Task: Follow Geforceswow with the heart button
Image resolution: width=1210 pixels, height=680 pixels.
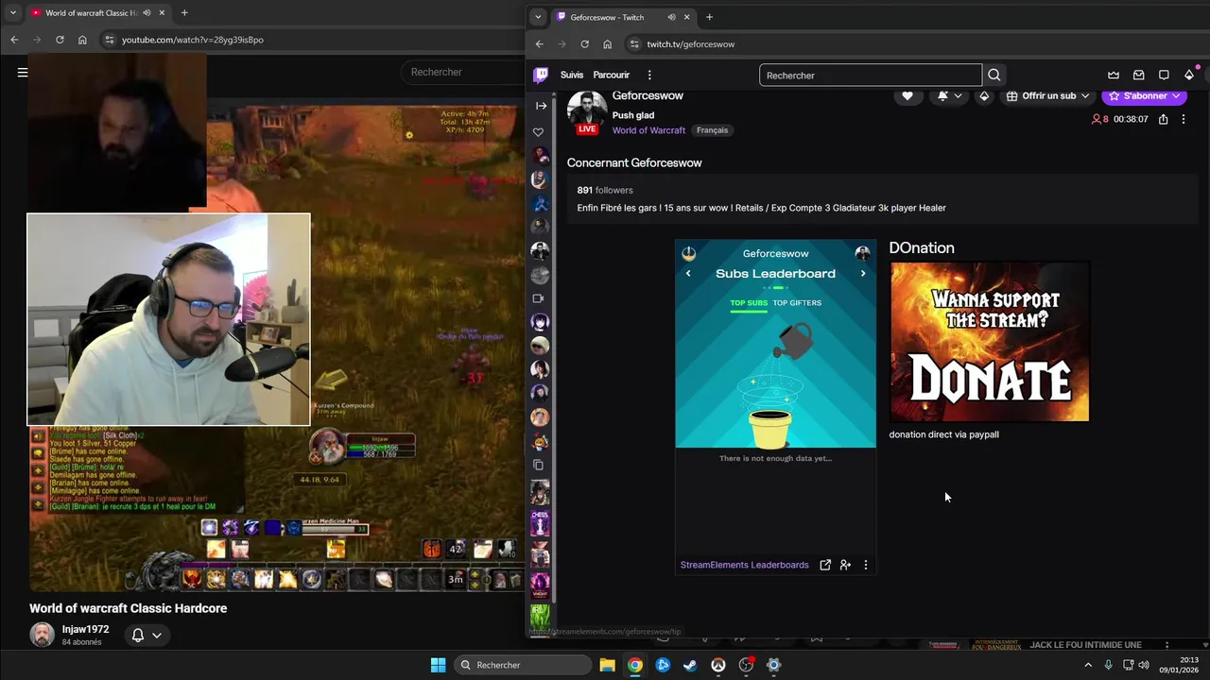Action: pyautogui.click(x=907, y=95)
